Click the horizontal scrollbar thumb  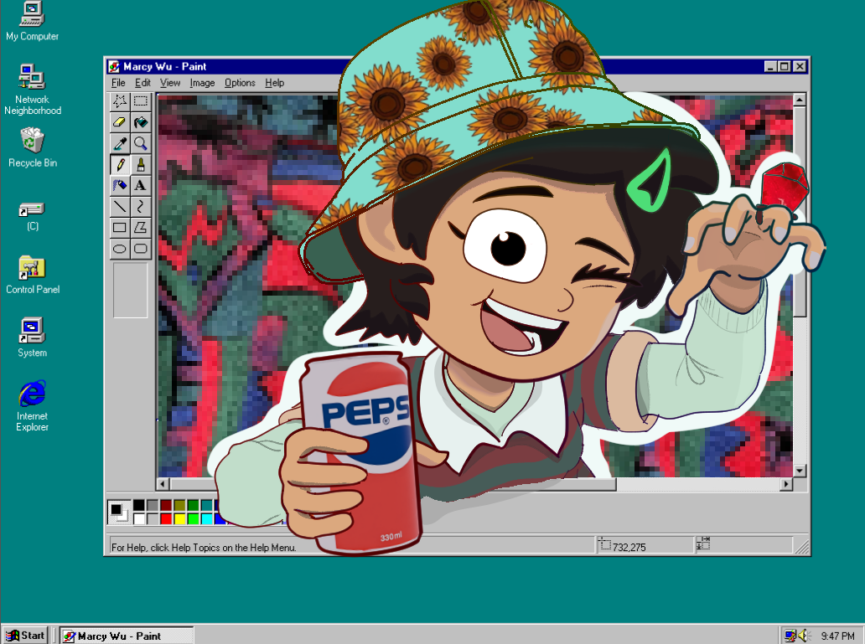click(393, 484)
